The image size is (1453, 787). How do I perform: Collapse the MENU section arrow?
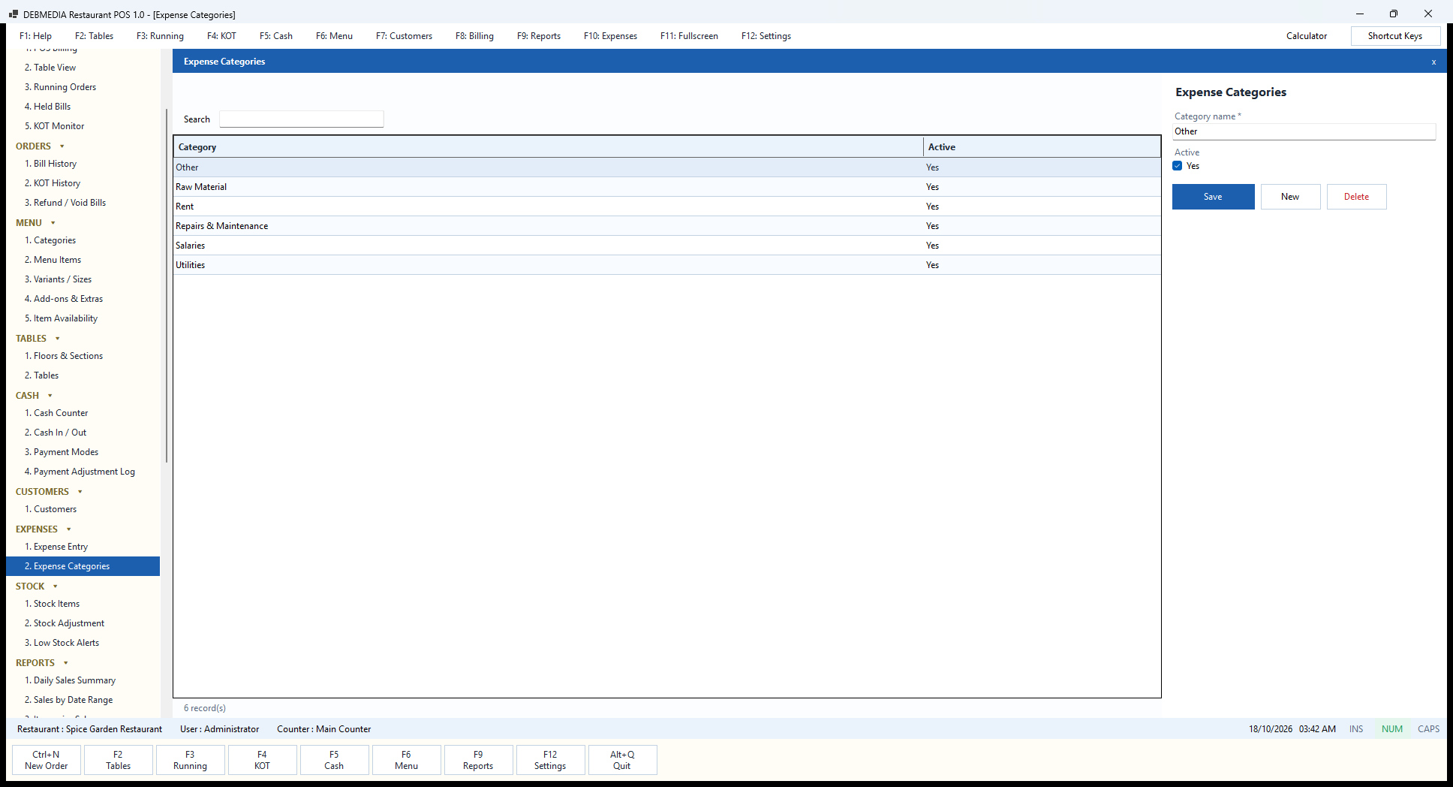(53, 223)
